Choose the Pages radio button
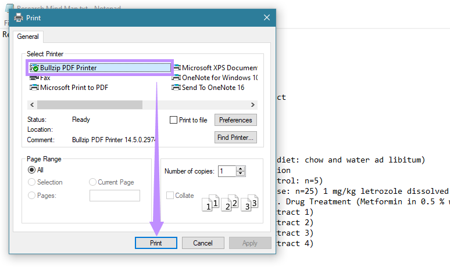 point(31,196)
